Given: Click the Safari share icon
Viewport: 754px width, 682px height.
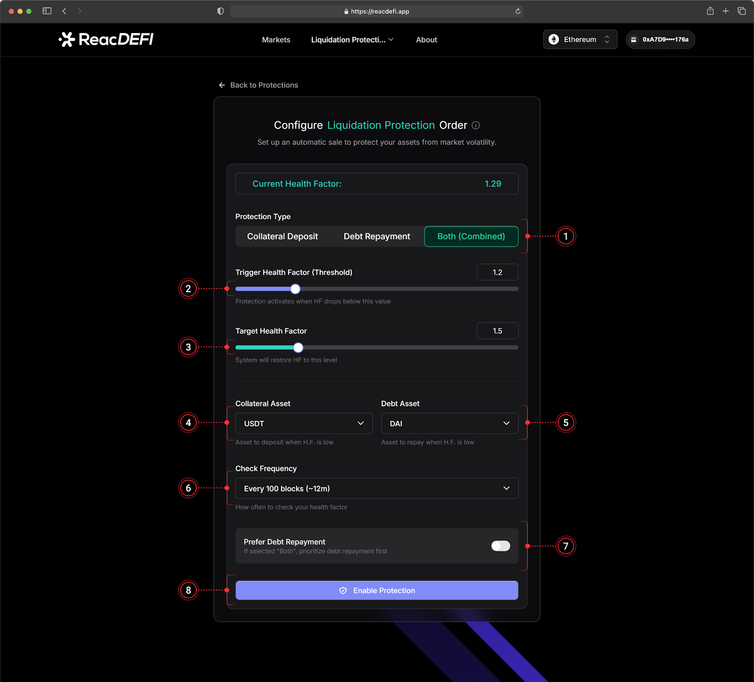Looking at the screenshot, I should [x=710, y=11].
